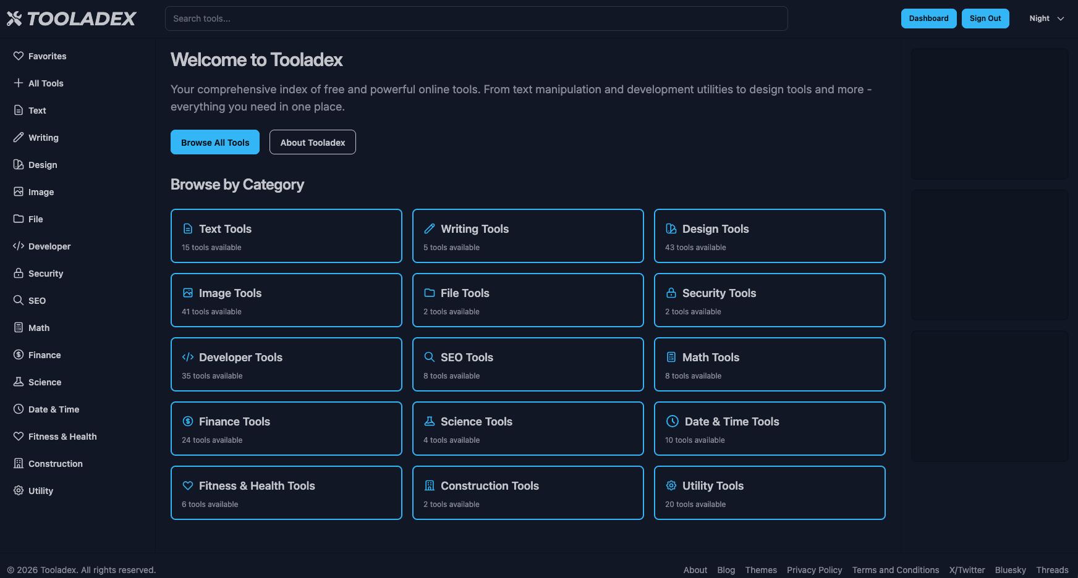Click the Utility gear icon in sidebar
Image resolution: width=1078 pixels, height=578 pixels.
click(x=19, y=491)
